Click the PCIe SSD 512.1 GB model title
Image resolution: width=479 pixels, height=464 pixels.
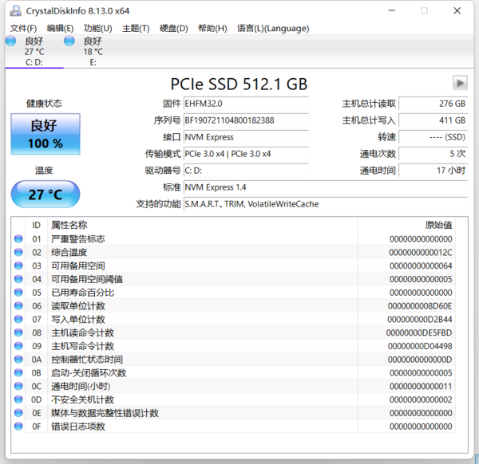pyautogui.click(x=239, y=84)
